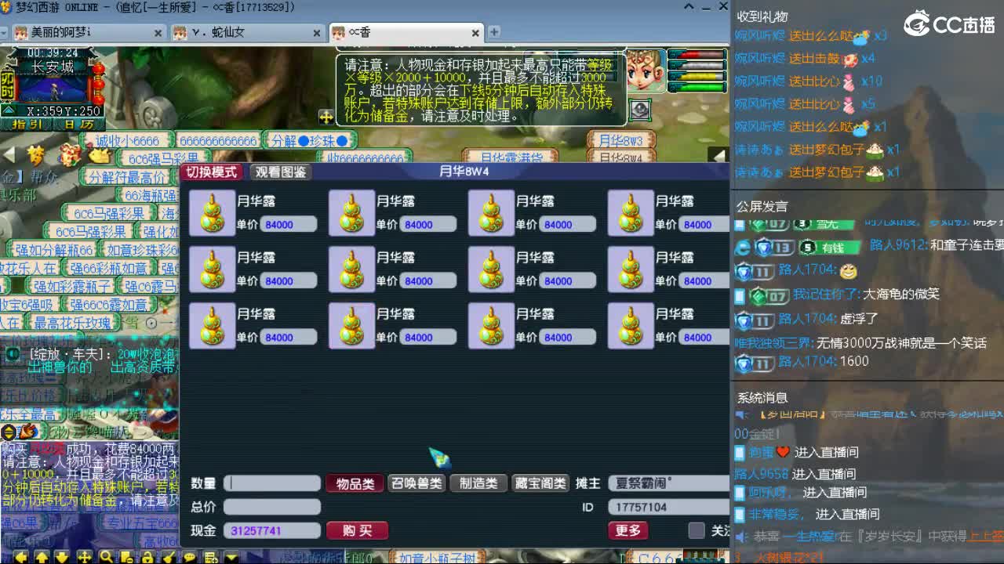Screen dimensions: 1004x564
Task: Click the 月华8W3 stall sign
Action: (x=621, y=141)
